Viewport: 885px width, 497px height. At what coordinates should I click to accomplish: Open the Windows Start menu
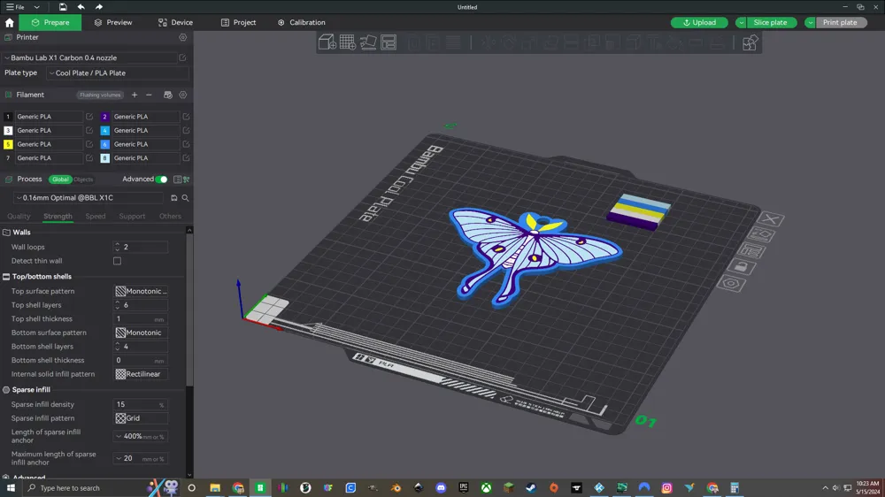pyautogui.click(x=10, y=488)
